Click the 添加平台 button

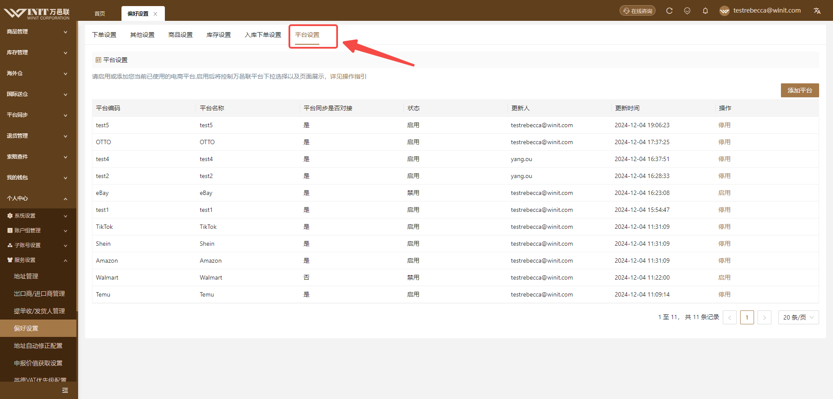(x=800, y=90)
